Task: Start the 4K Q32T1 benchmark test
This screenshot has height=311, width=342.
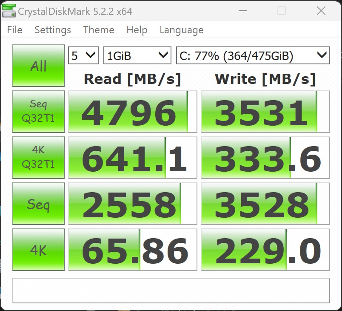Action: click(38, 157)
